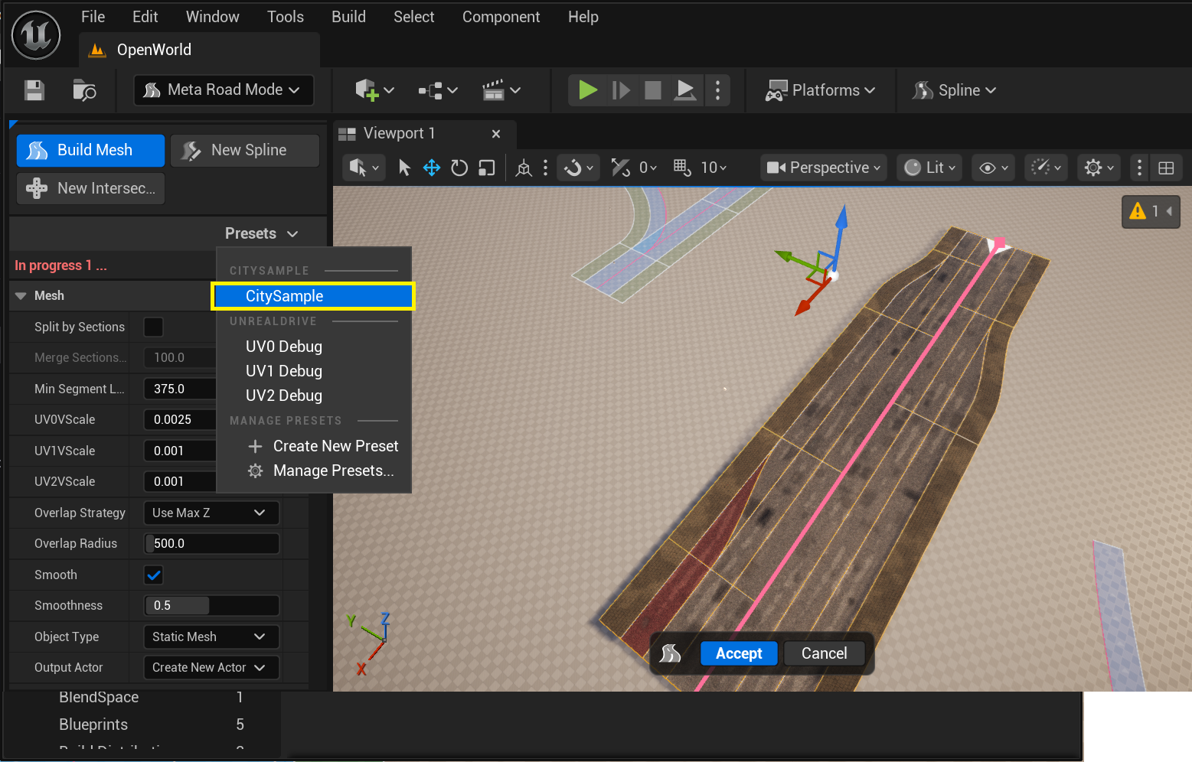The width and height of the screenshot is (1192, 762).
Task: Click the Eject icon in play controls
Action: [x=685, y=90]
